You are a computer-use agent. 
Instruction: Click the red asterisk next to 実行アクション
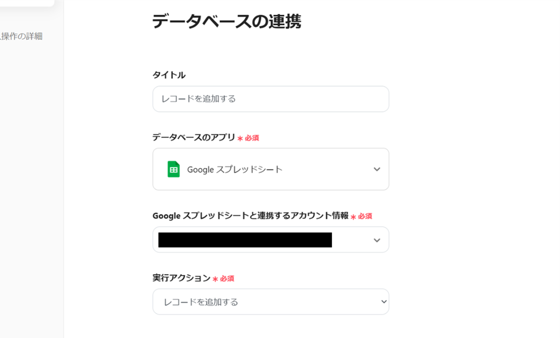[x=215, y=279]
